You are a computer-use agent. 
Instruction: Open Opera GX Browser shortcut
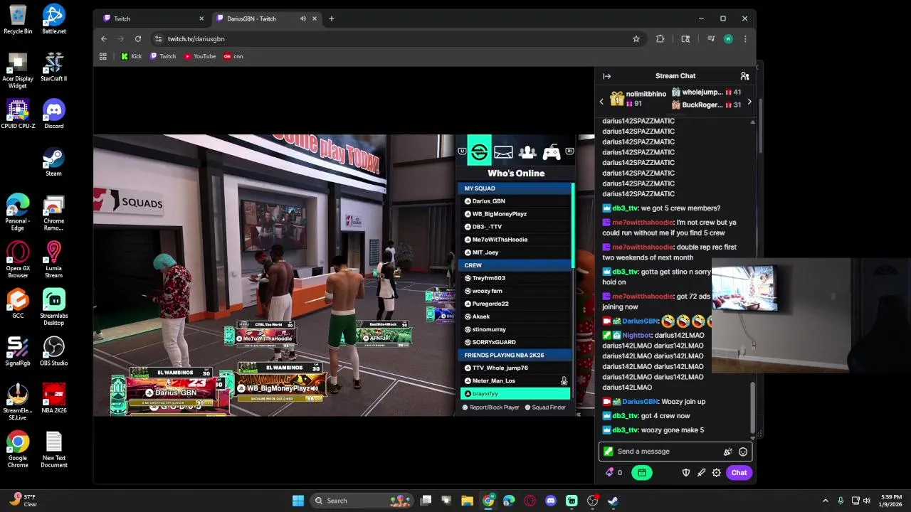(18, 260)
